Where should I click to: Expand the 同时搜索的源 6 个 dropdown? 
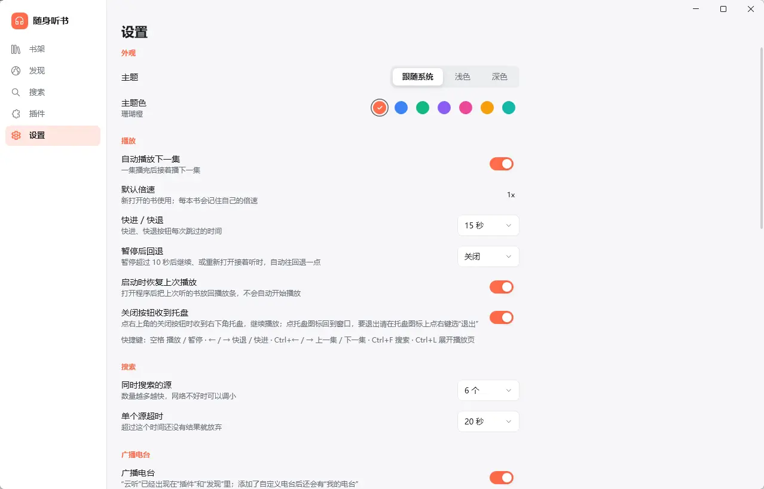click(x=488, y=390)
